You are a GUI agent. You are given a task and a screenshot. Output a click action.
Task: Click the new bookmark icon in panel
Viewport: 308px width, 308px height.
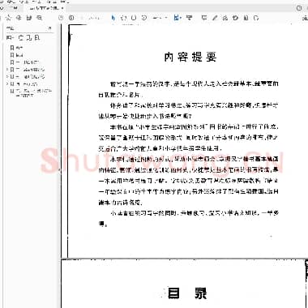[29, 37]
